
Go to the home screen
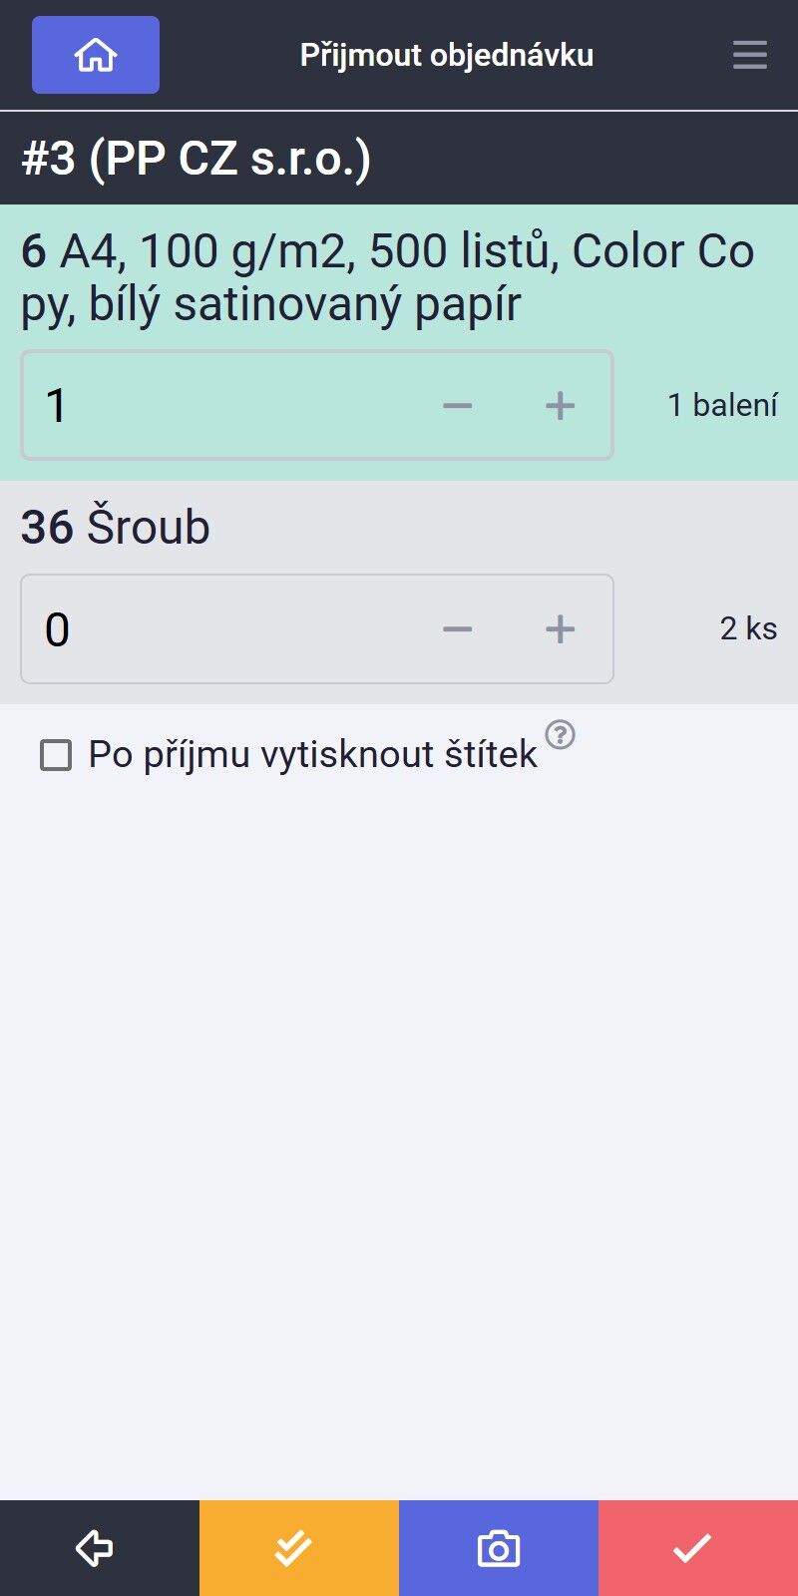(x=96, y=55)
